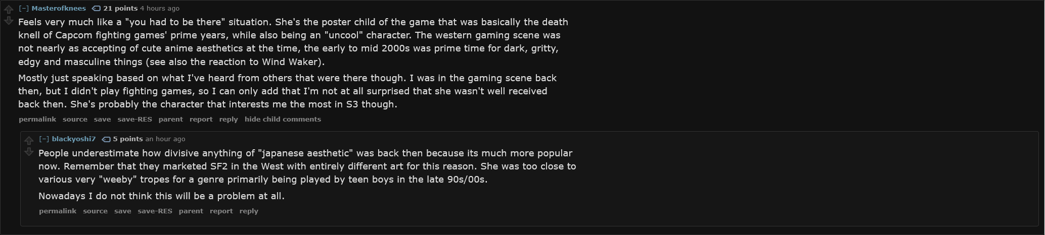
Task: Upvote Masterofknees' comment
Action: click(x=9, y=10)
